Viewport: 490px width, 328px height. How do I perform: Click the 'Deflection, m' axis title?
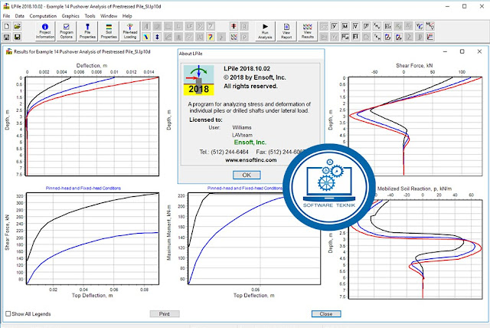(92, 66)
